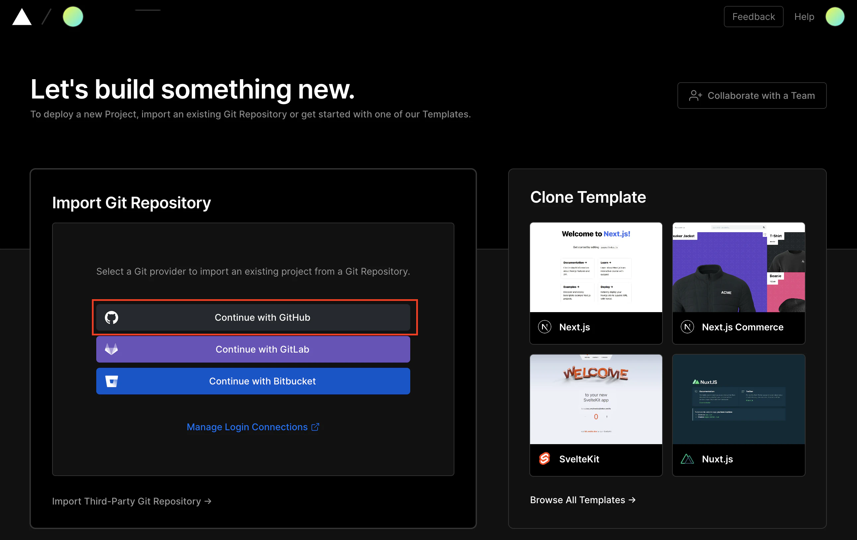
Task: Click the GitHub octocat icon
Action: click(x=112, y=317)
